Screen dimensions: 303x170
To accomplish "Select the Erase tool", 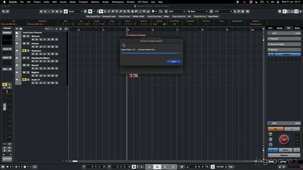I will (113, 11).
